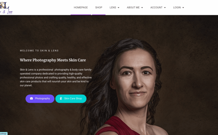
Task: Expand the LENS dropdown arrow
Action: (119, 8)
